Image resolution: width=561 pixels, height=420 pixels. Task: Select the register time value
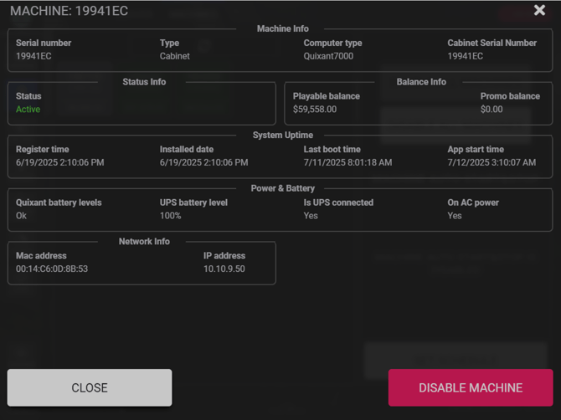[x=60, y=162]
